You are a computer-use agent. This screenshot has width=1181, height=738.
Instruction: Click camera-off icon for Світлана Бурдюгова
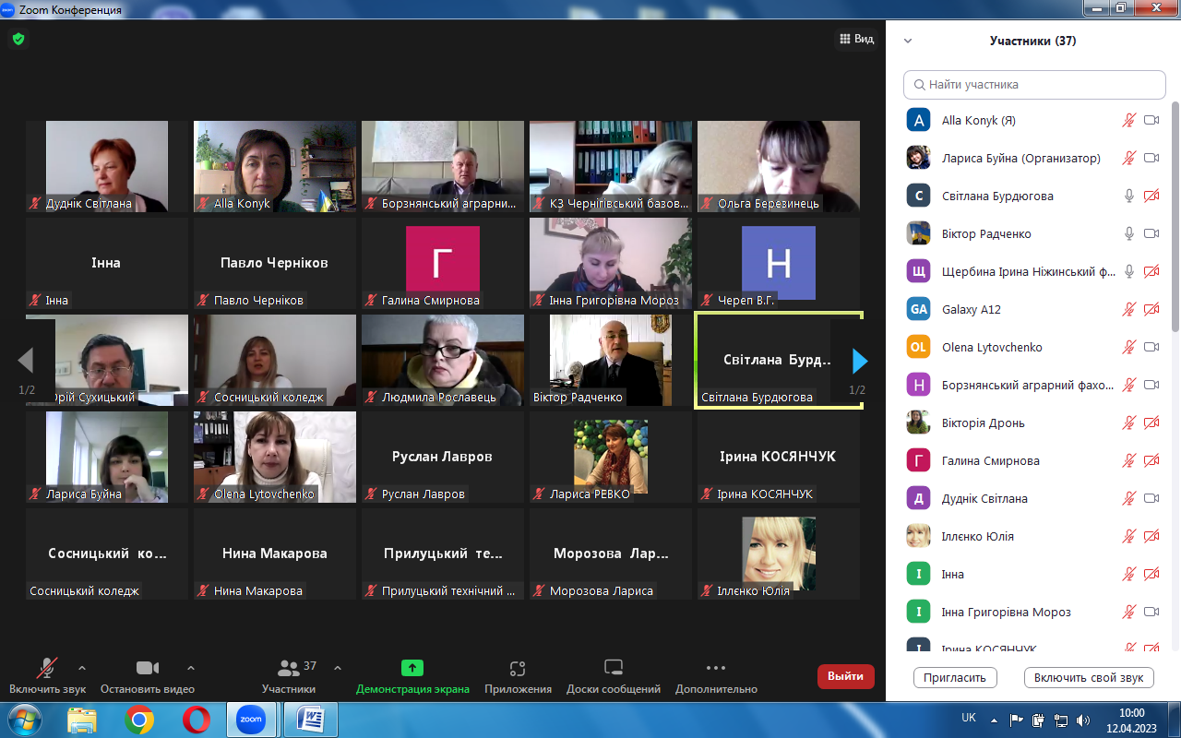(1151, 196)
